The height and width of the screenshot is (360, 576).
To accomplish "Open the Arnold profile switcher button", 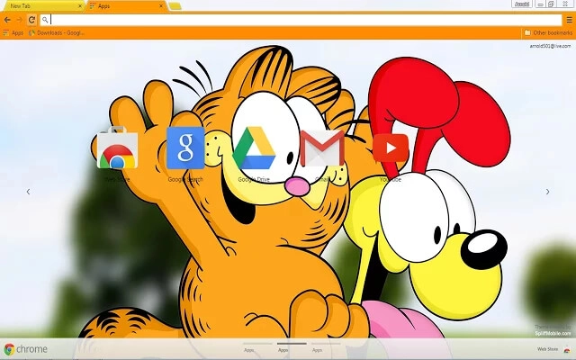I will [522, 4].
